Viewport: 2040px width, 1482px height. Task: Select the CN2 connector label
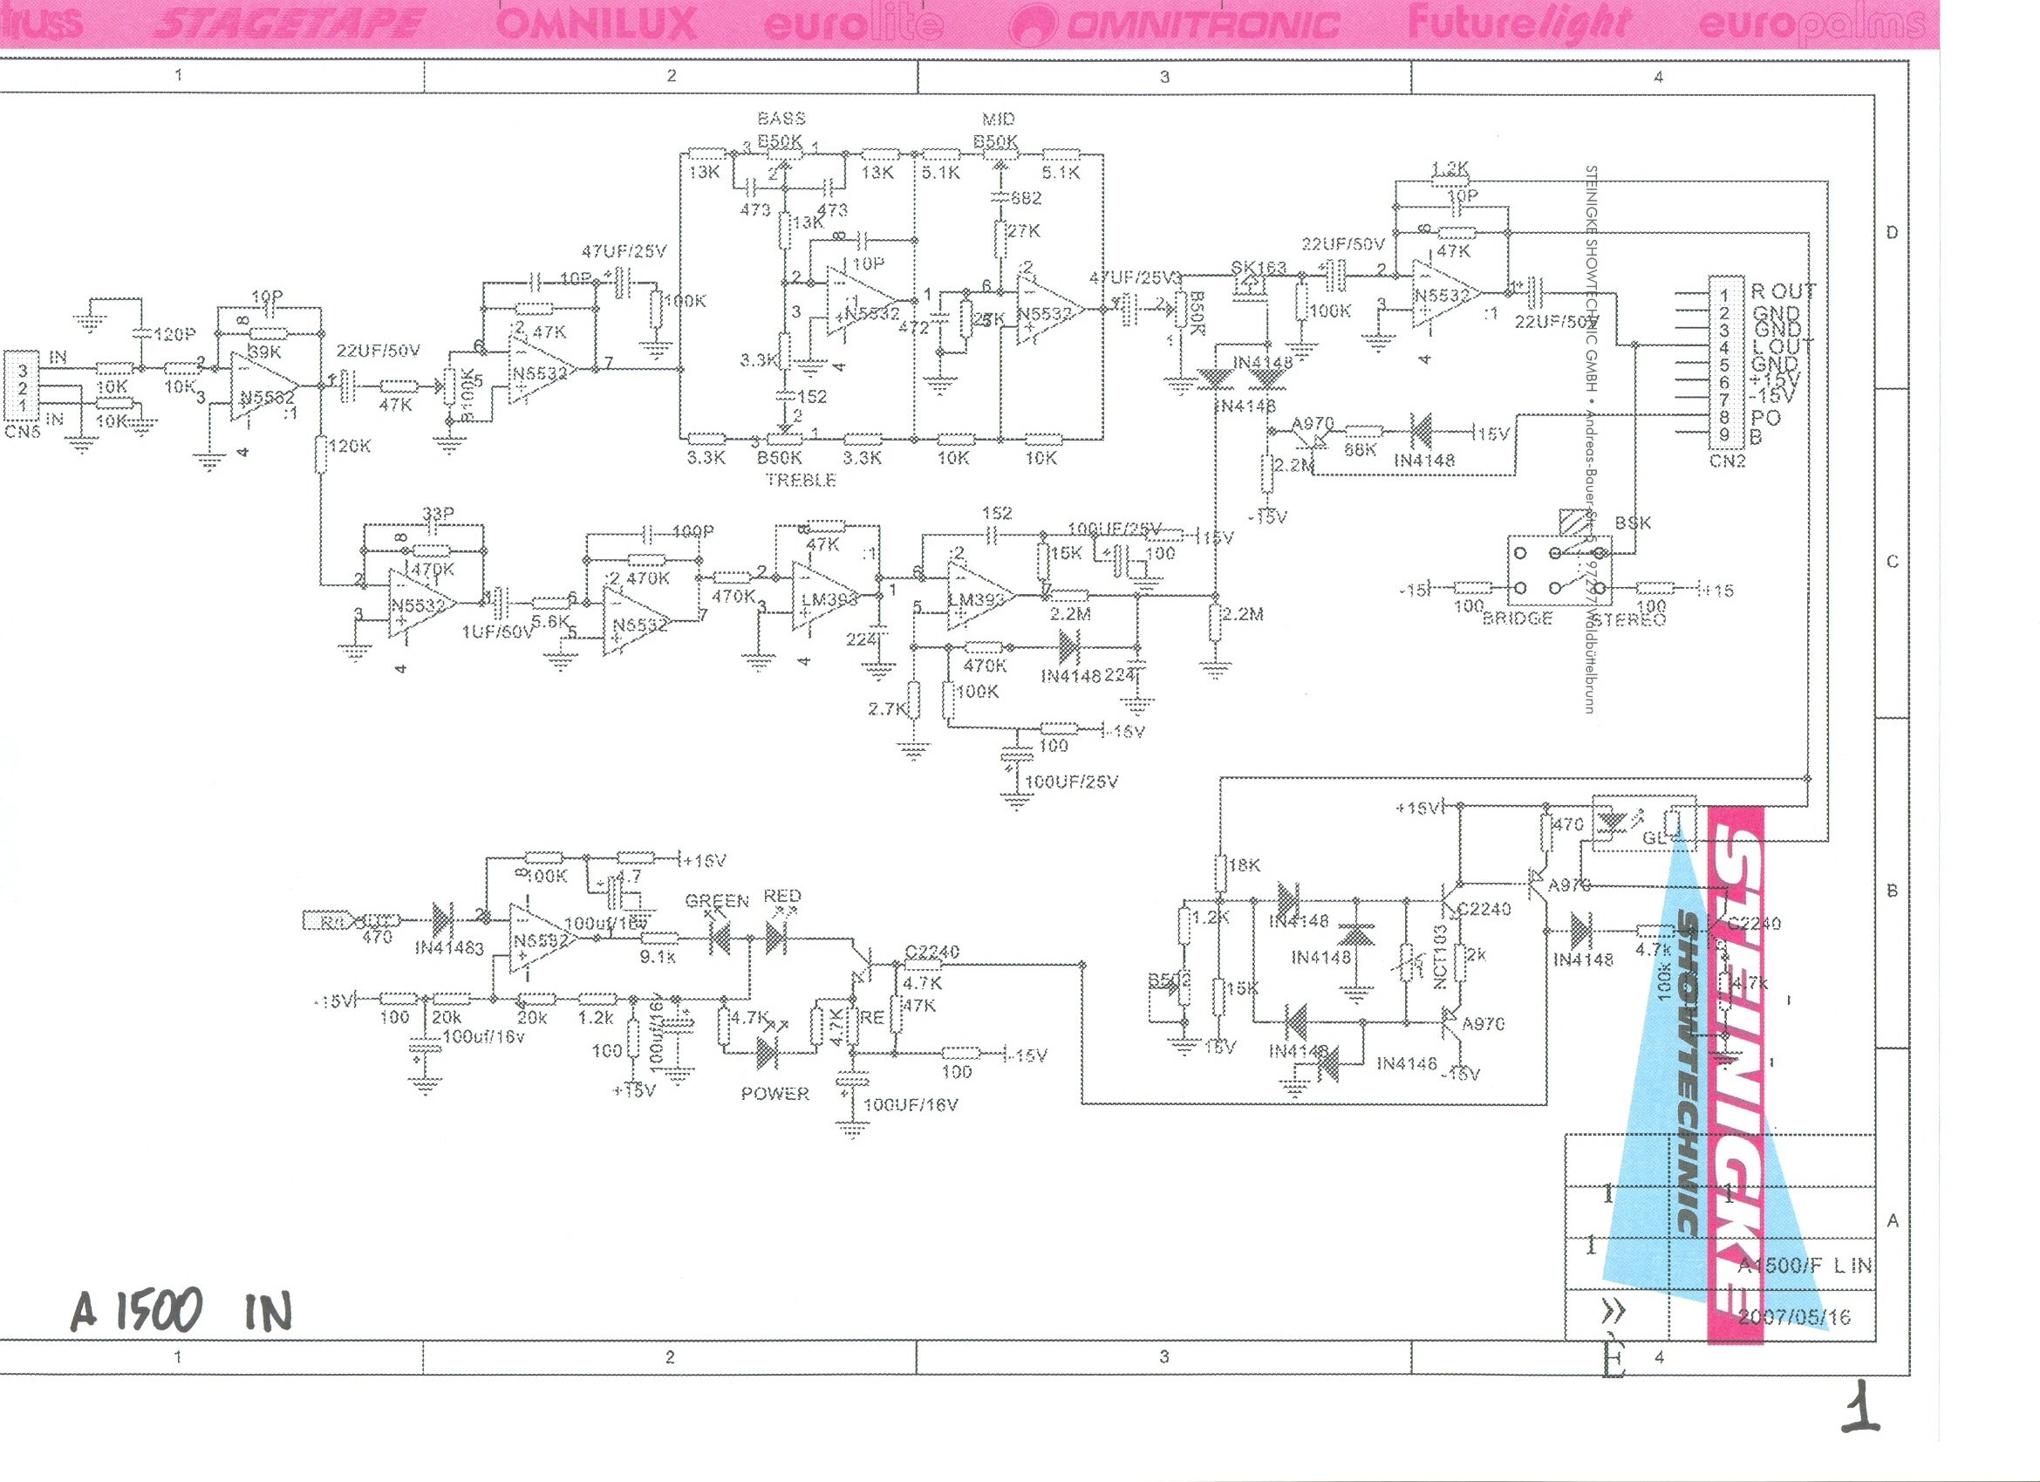[1727, 461]
